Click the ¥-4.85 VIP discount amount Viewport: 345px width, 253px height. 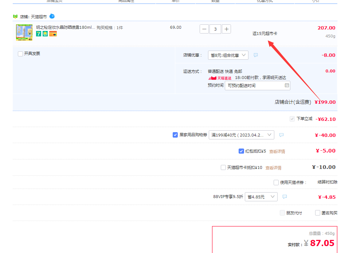[x=327, y=197]
